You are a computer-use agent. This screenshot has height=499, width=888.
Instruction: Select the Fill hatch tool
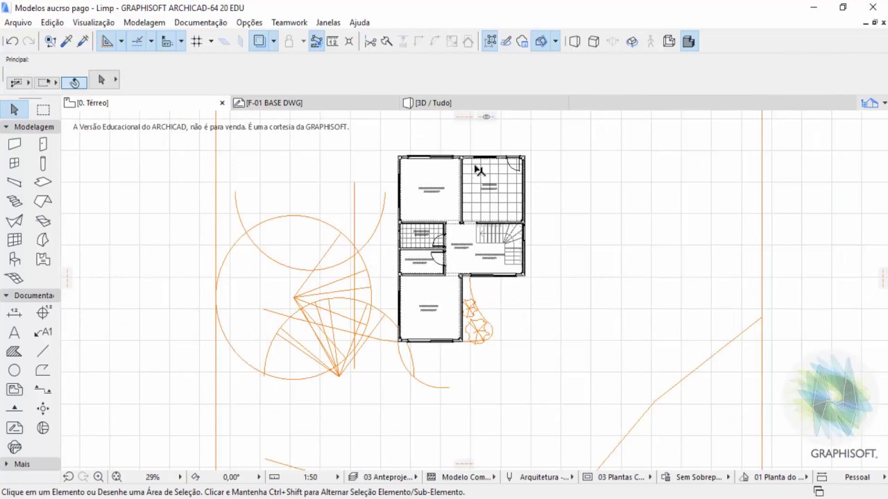[x=15, y=351]
